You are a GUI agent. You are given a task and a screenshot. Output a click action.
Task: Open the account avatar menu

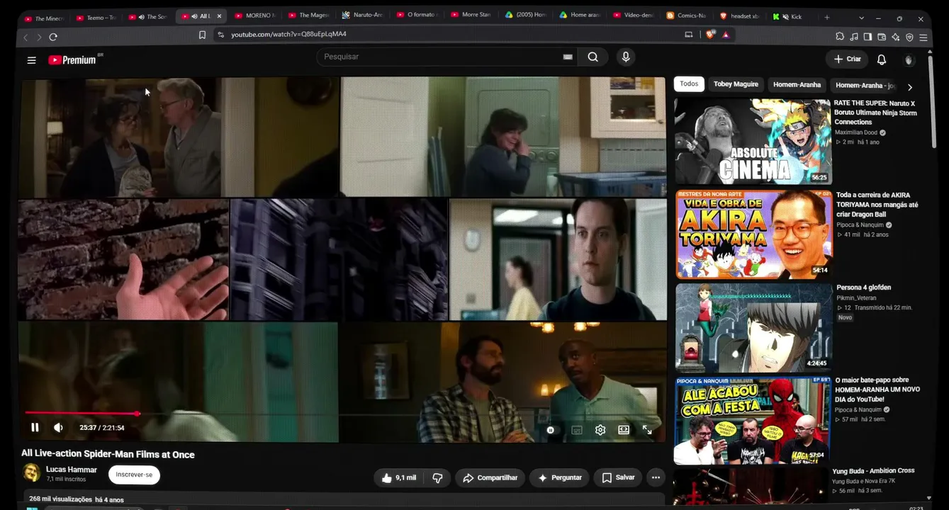[x=909, y=60]
